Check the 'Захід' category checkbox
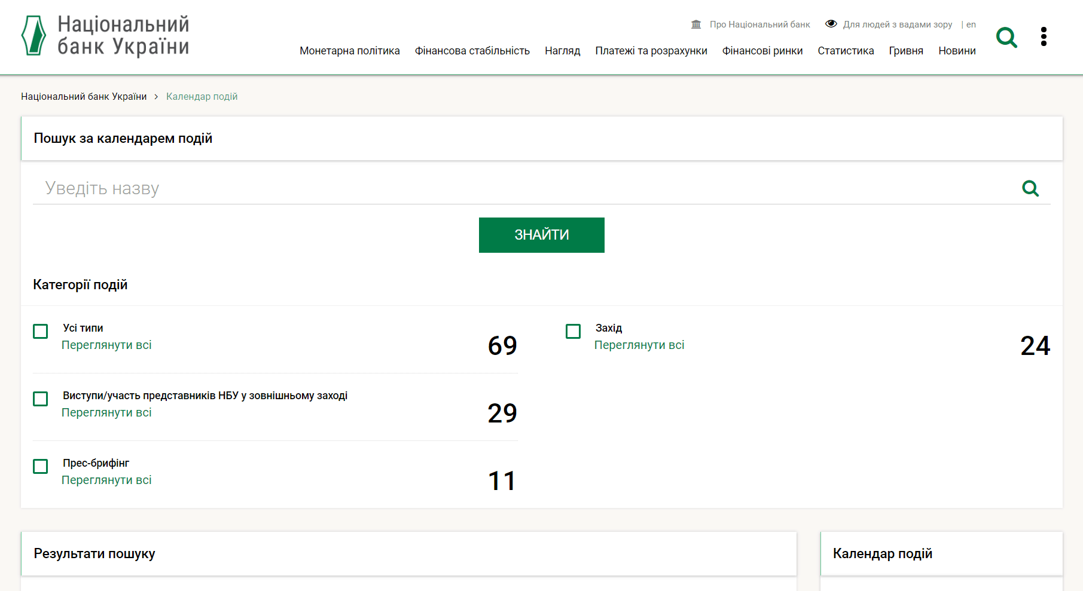Image resolution: width=1083 pixels, height=591 pixels. [x=573, y=332]
